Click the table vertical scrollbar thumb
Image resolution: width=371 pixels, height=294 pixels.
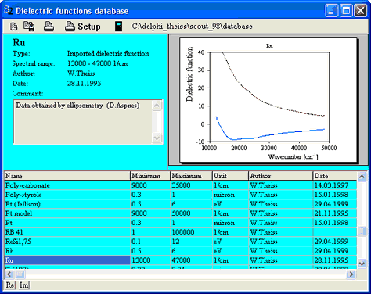[x=362, y=231]
